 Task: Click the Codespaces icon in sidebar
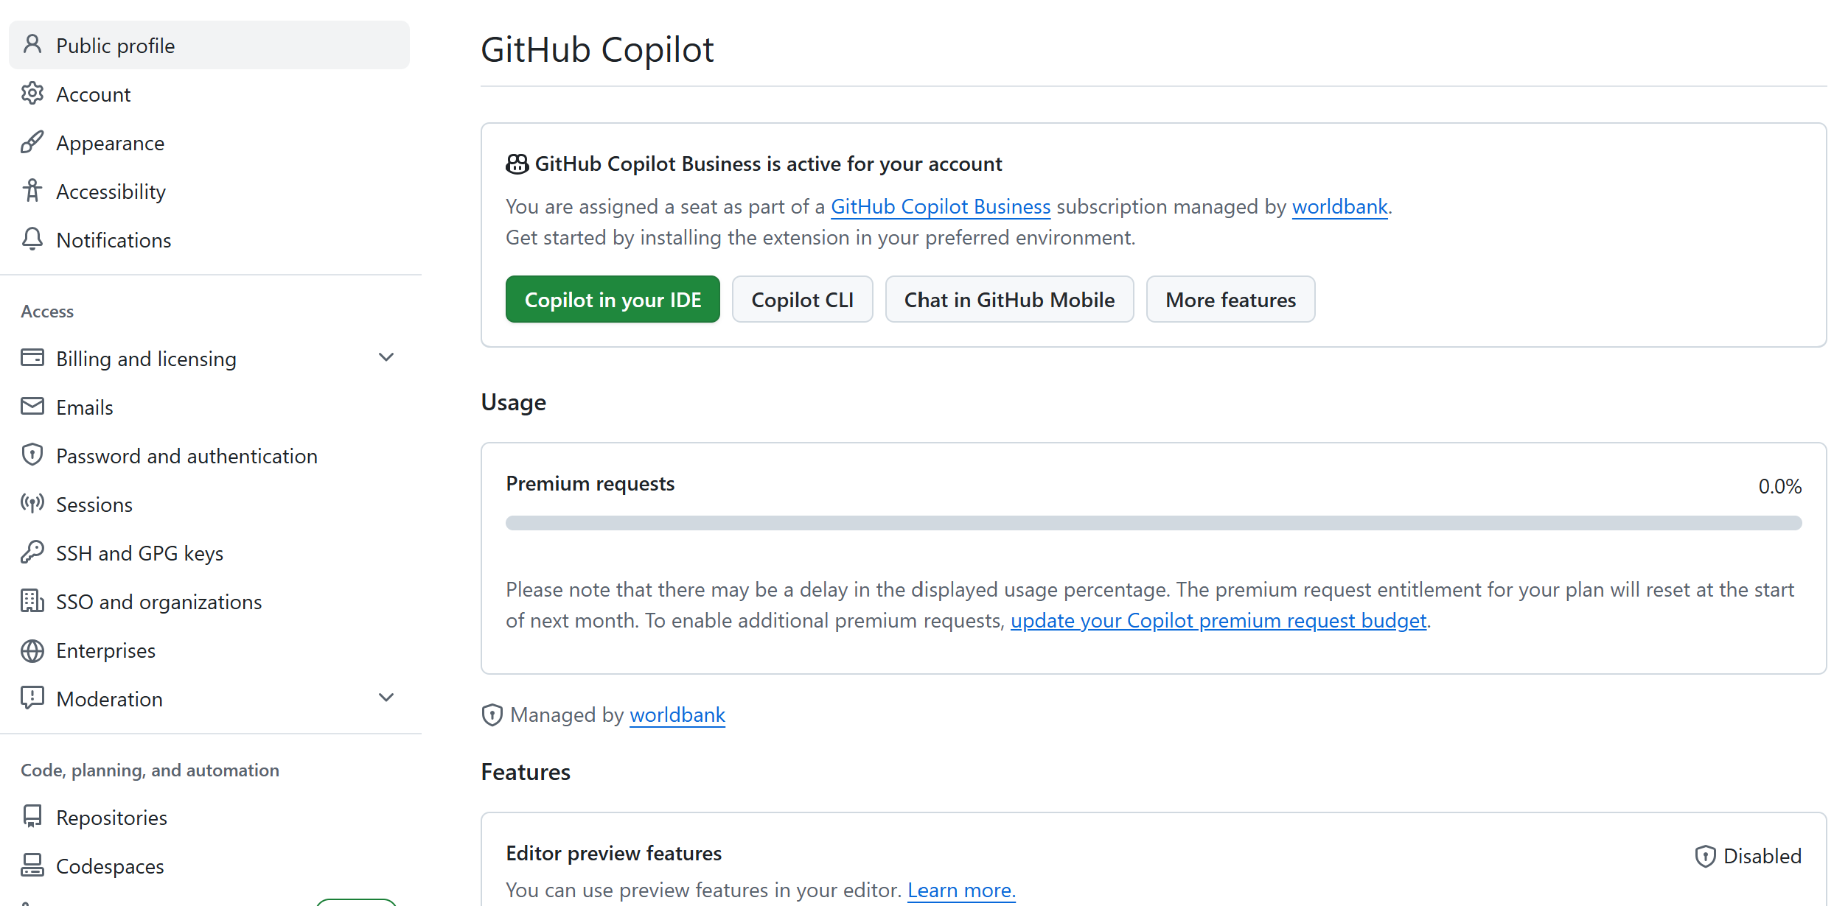[x=32, y=865]
